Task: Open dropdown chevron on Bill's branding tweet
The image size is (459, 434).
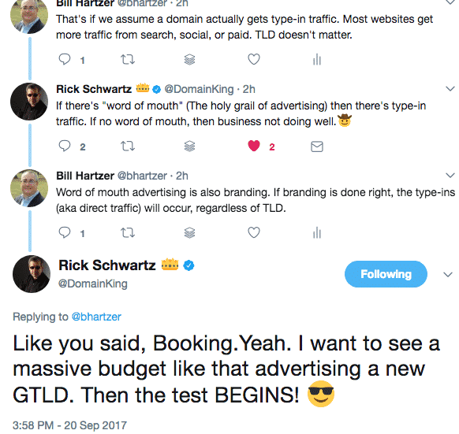Action: click(450, 176)
